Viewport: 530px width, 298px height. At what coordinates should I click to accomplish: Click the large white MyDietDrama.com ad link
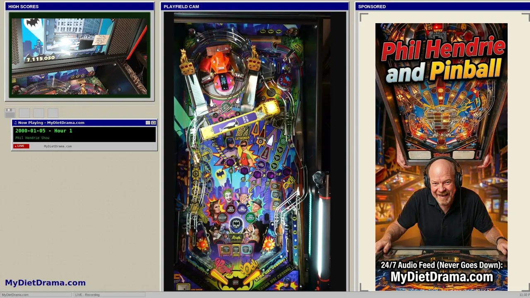click(442, 277)
